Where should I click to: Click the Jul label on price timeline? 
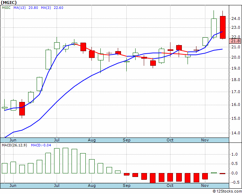click(57, 140)
